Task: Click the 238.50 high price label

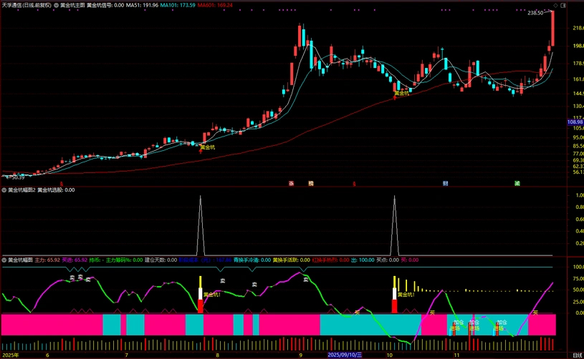Action: tap(535, 13)
